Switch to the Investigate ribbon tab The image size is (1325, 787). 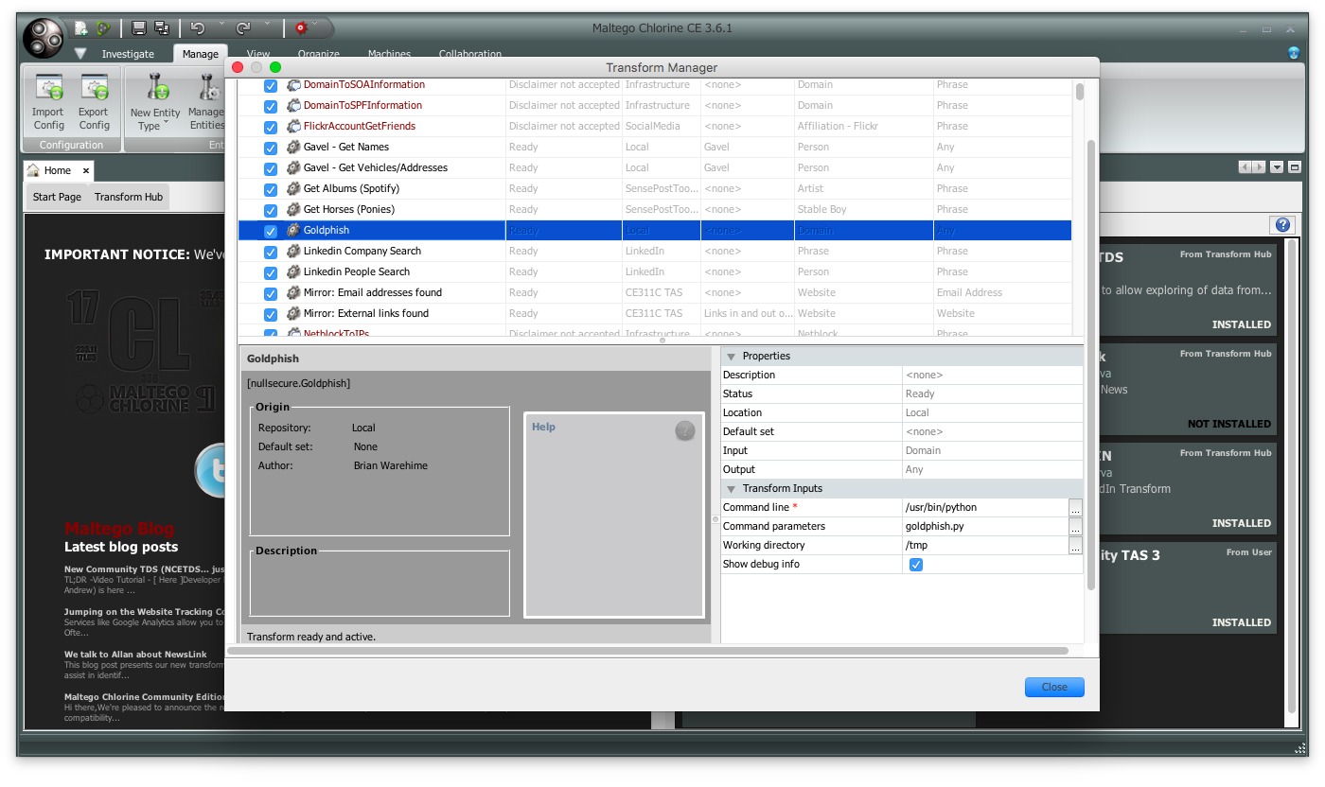(128, 54)
